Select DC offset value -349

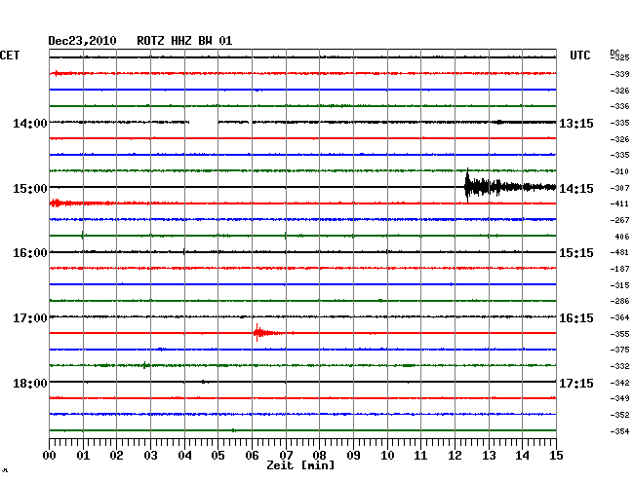pos(619,398)
